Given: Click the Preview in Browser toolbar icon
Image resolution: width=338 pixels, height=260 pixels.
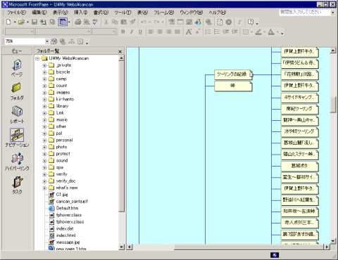Looking at the screenshot, I should point(87,22).
